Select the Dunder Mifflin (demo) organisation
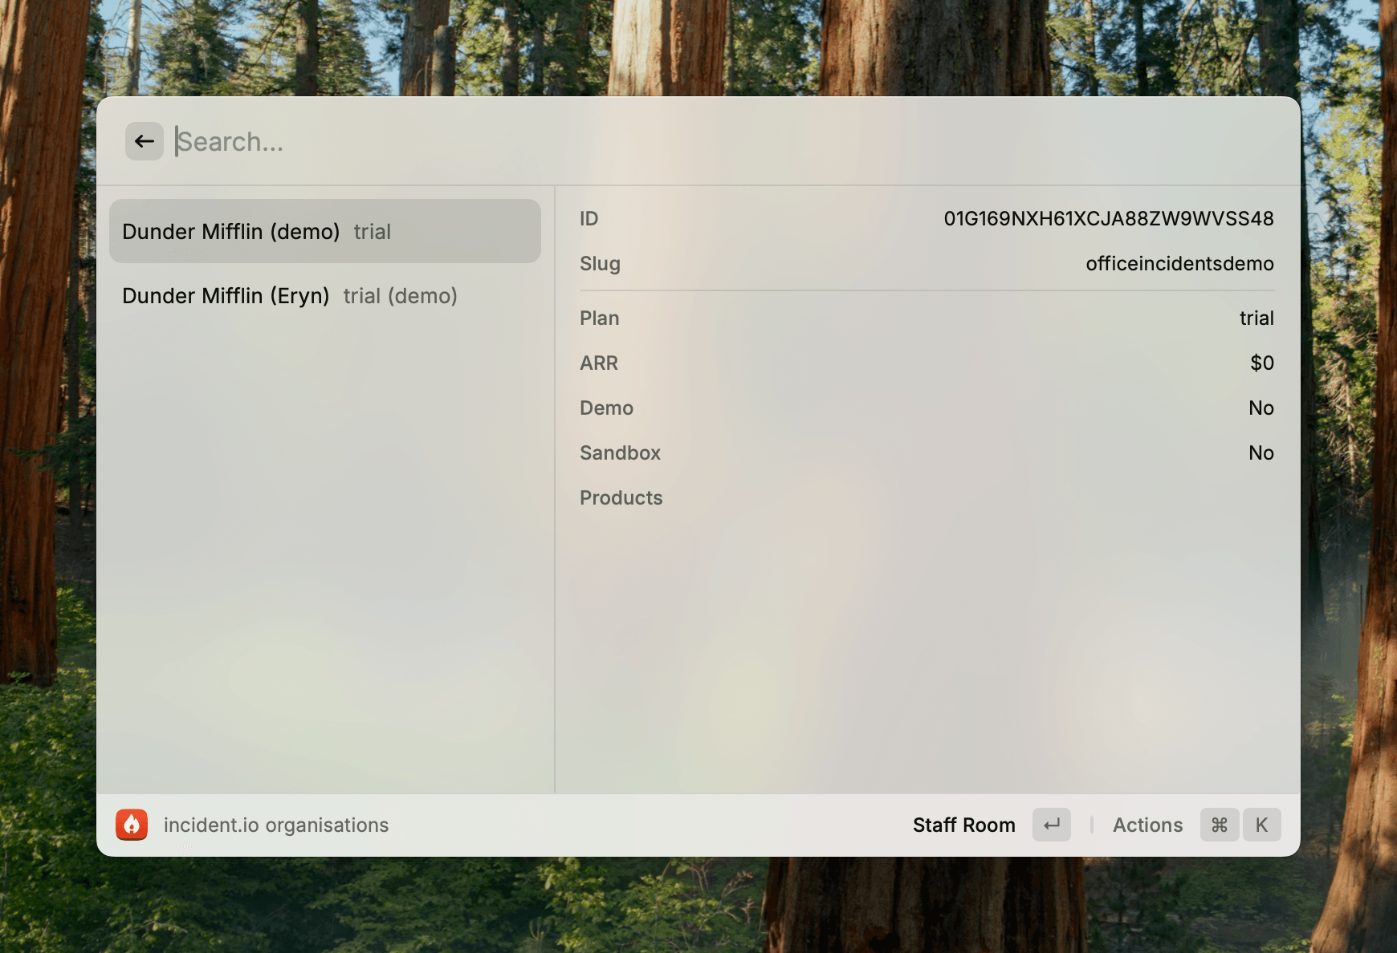The width and height of the screenshot is (1397, 953). click(x=324, y=231)
